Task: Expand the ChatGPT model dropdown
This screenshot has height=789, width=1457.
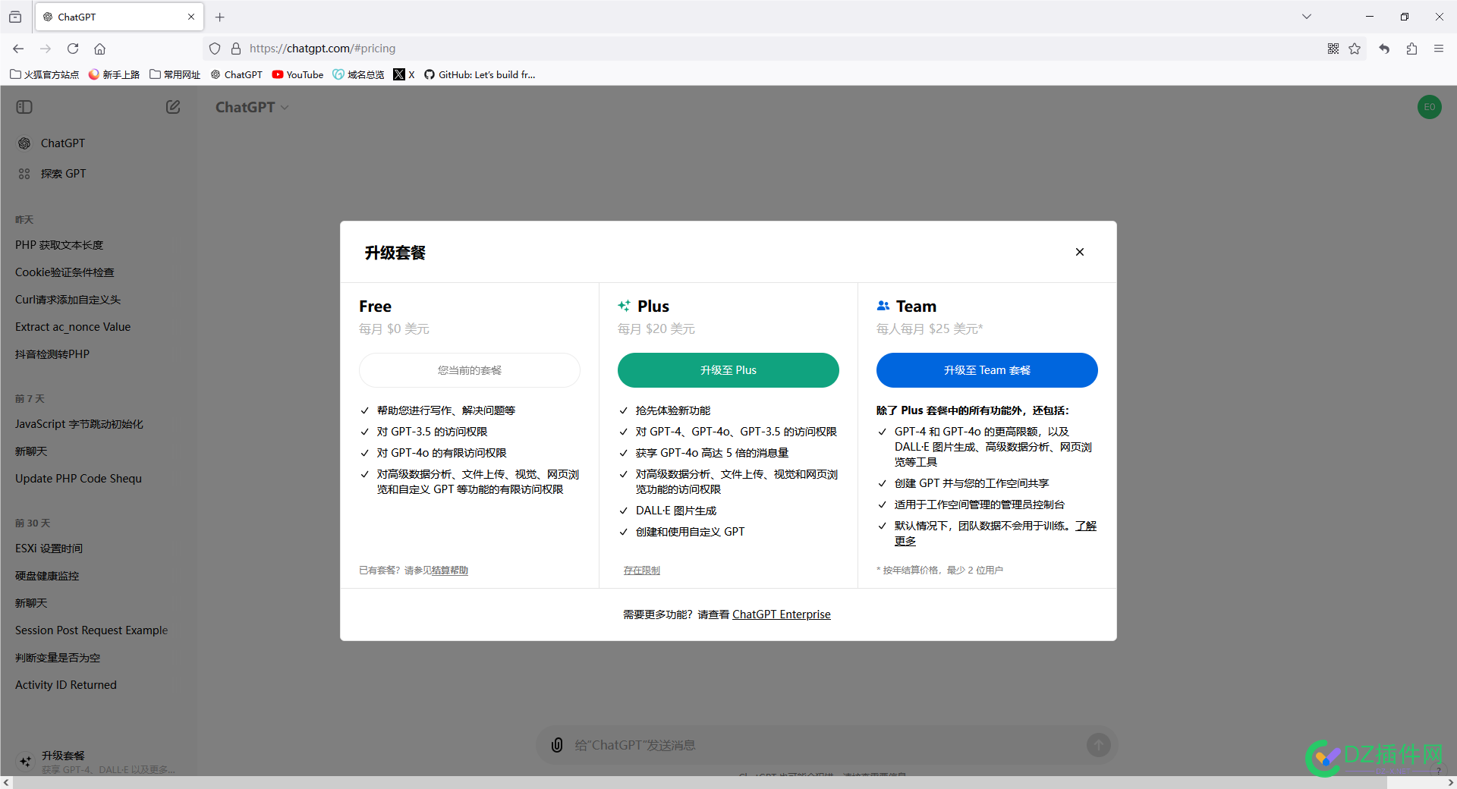Action: coord(252,107)
